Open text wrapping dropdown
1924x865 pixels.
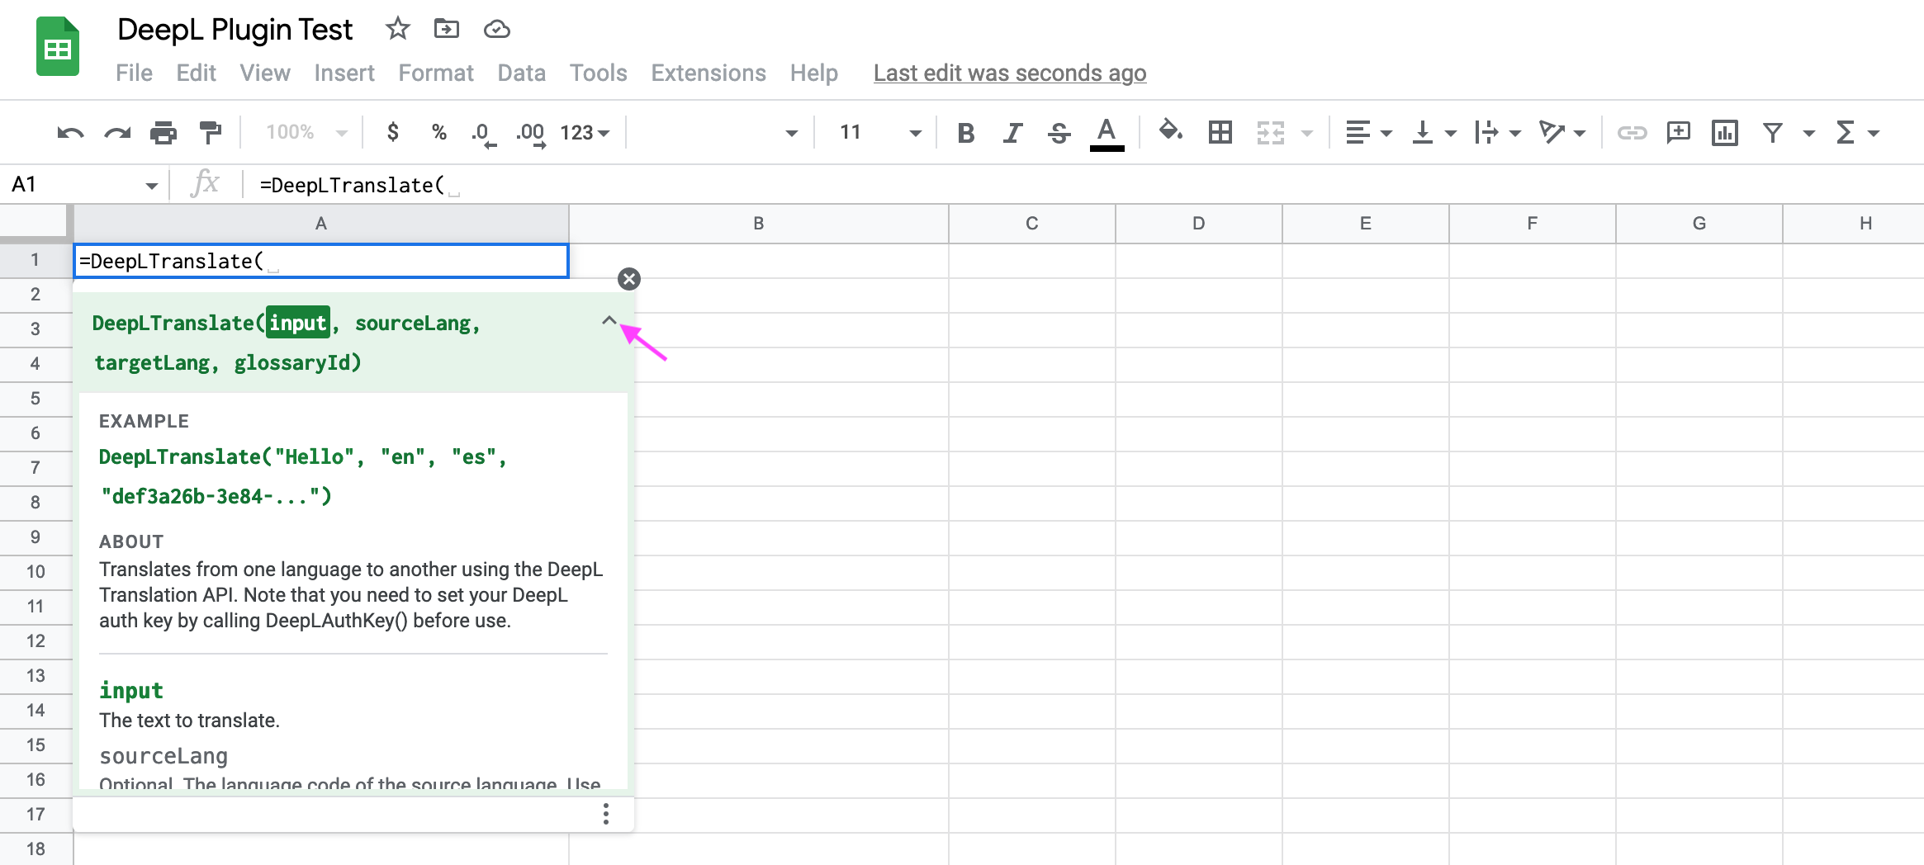click(x=1497, y=132)
